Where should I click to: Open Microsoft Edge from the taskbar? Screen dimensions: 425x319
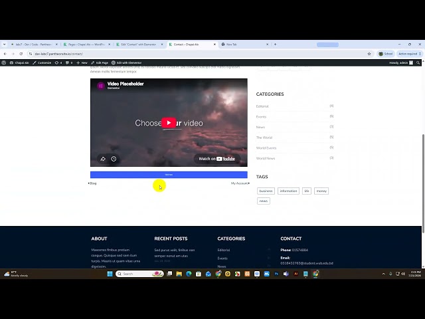[189, 274]
